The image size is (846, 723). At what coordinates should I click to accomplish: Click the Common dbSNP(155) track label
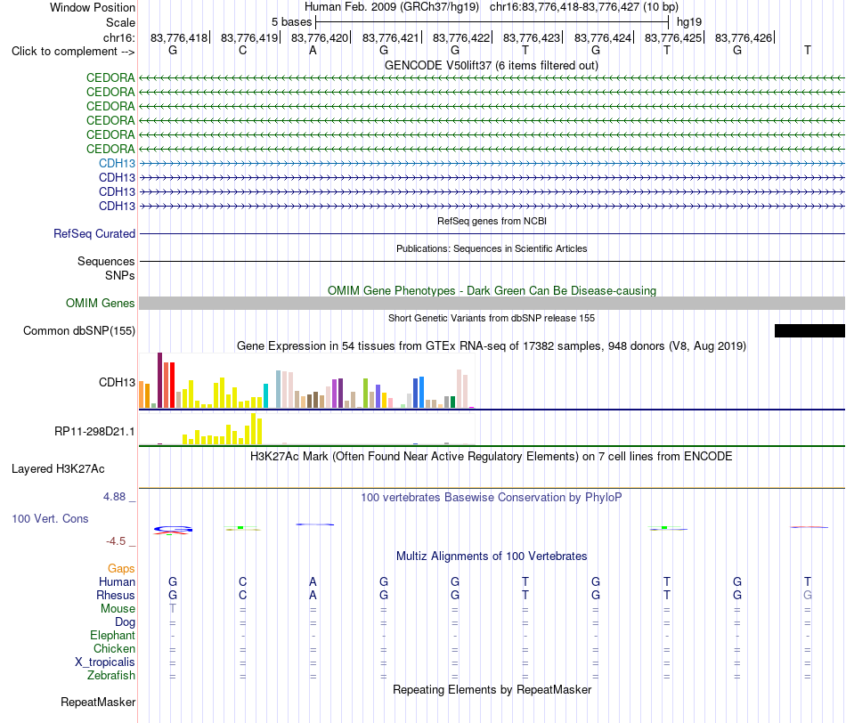coord(78,330)
